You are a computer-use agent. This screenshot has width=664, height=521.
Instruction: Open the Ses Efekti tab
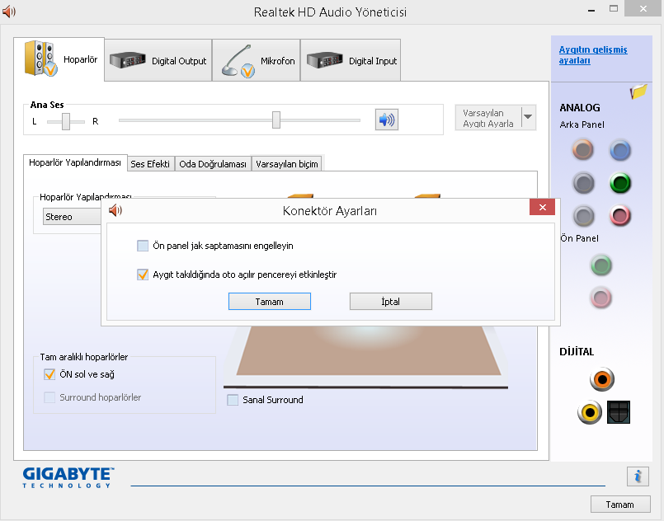point(150,164)
